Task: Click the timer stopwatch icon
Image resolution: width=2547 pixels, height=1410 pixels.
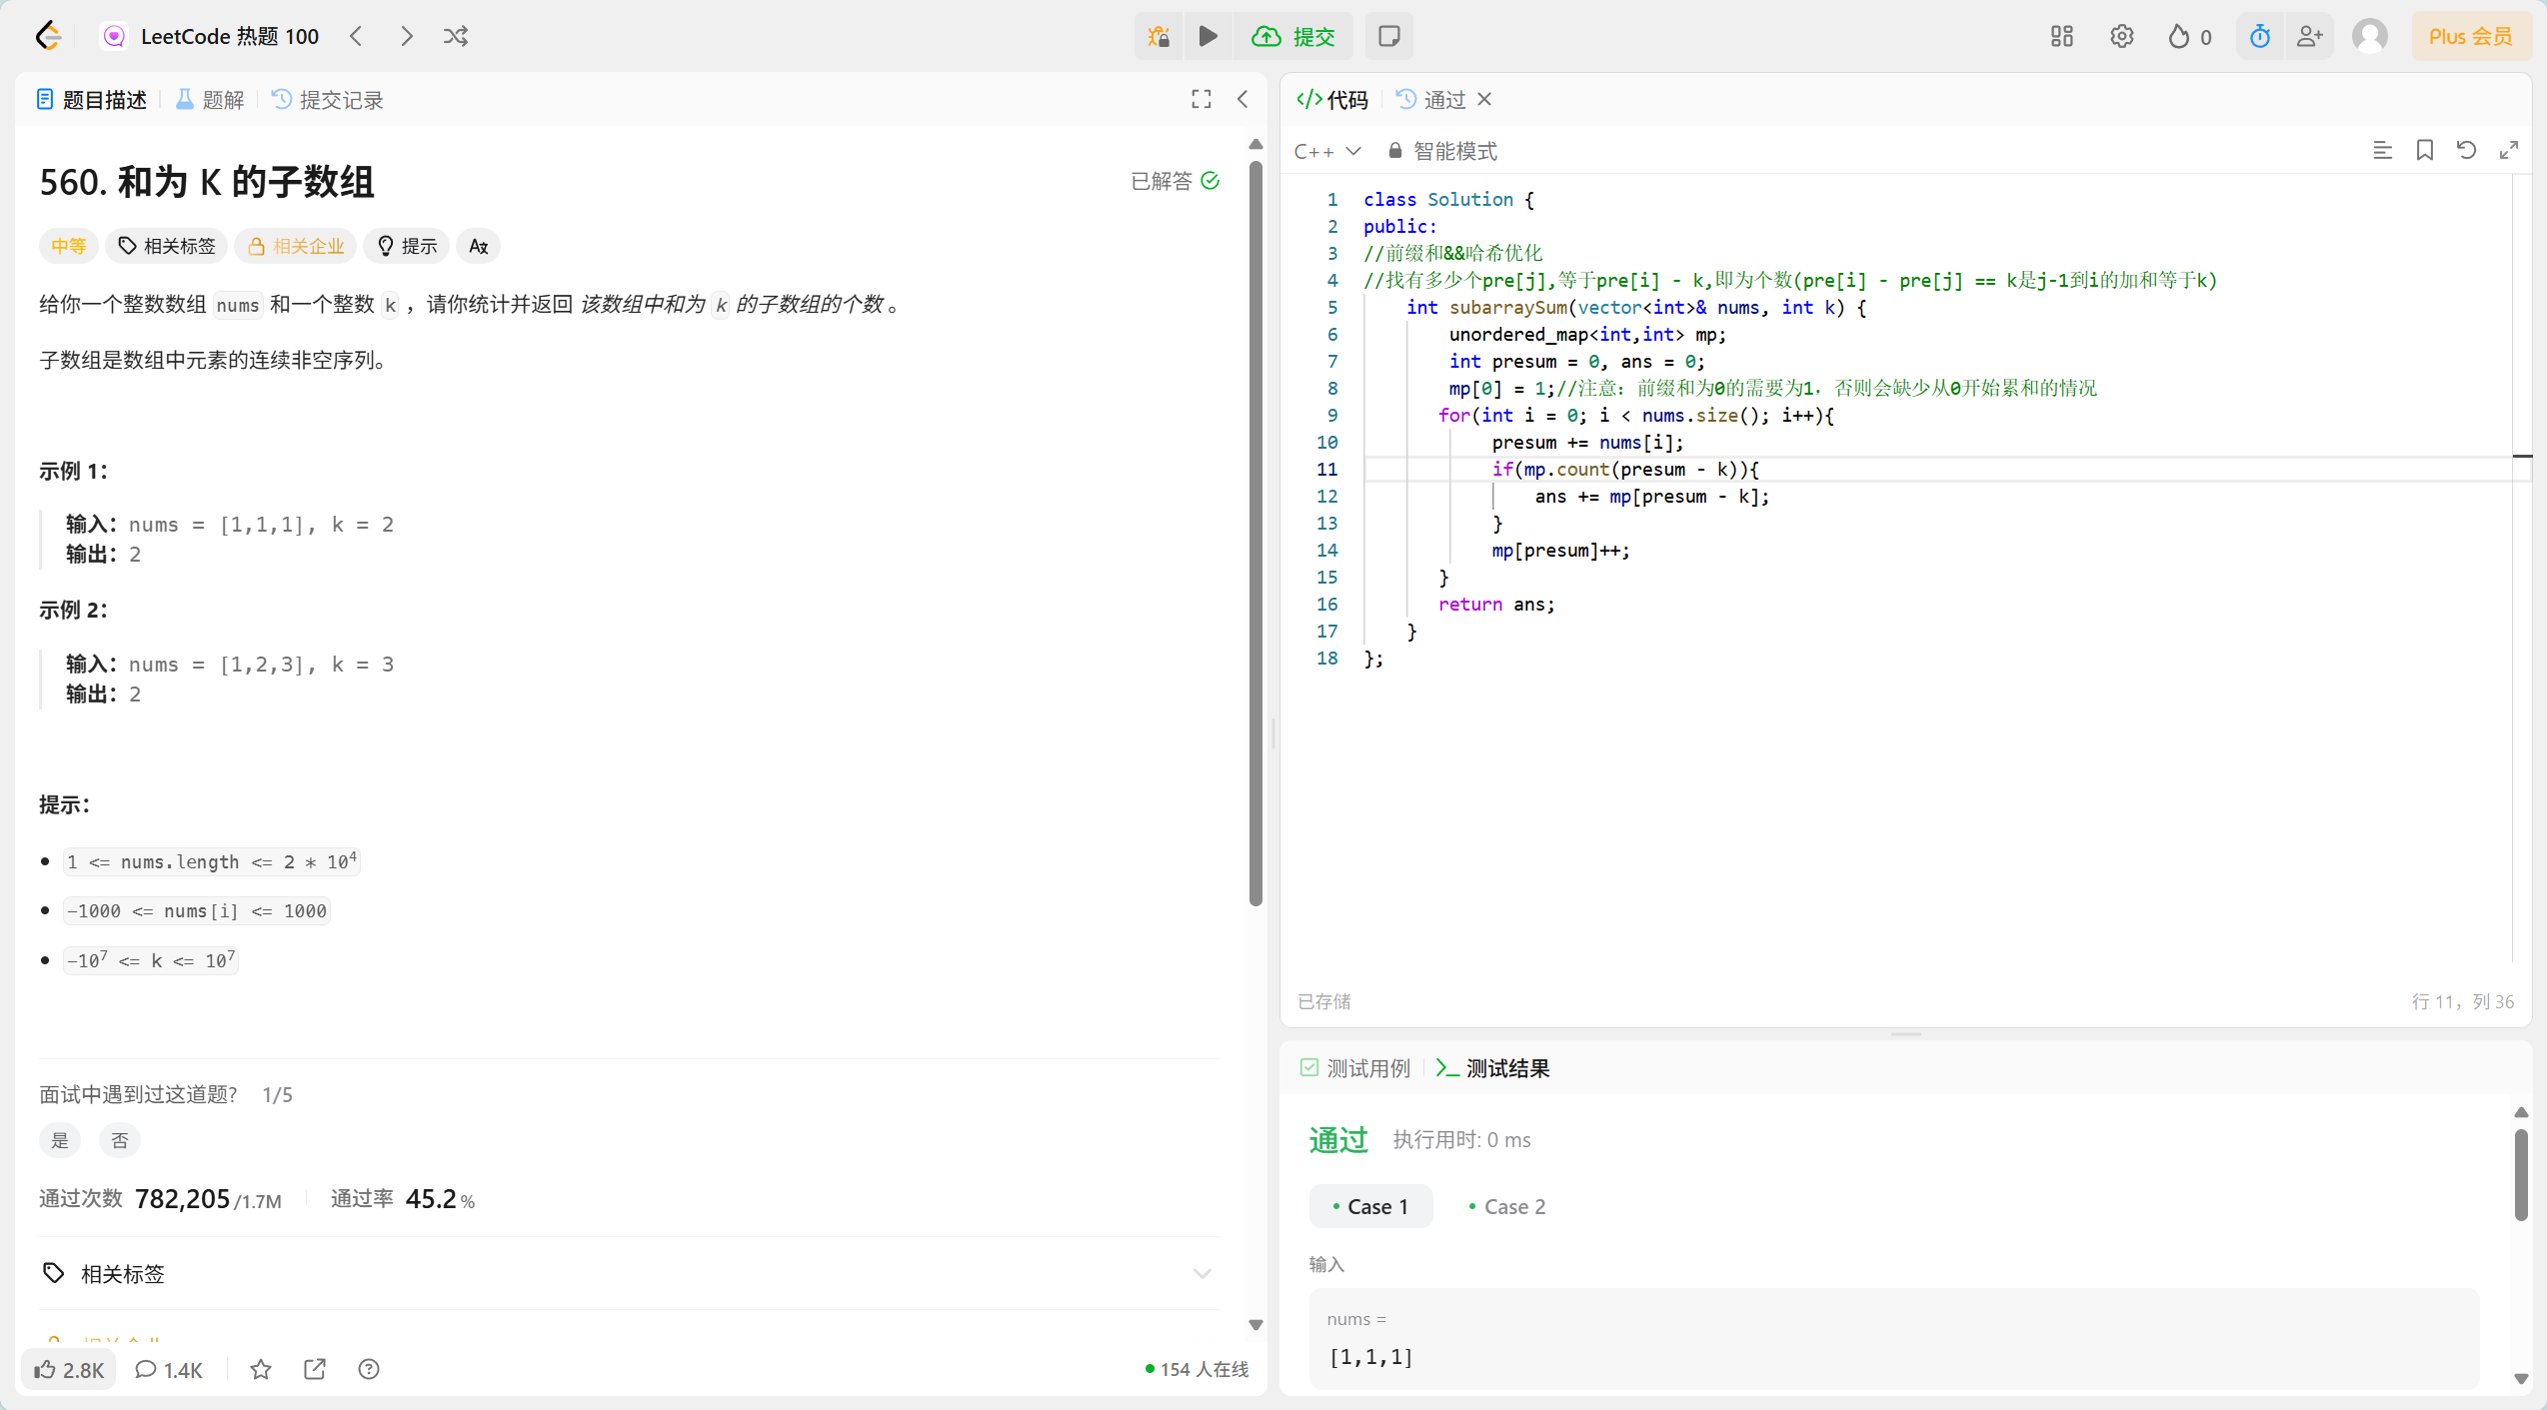Action: tap(2259, 37)
